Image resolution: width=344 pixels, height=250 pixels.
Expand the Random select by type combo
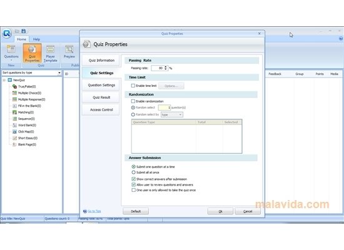(x=172, y=115)
